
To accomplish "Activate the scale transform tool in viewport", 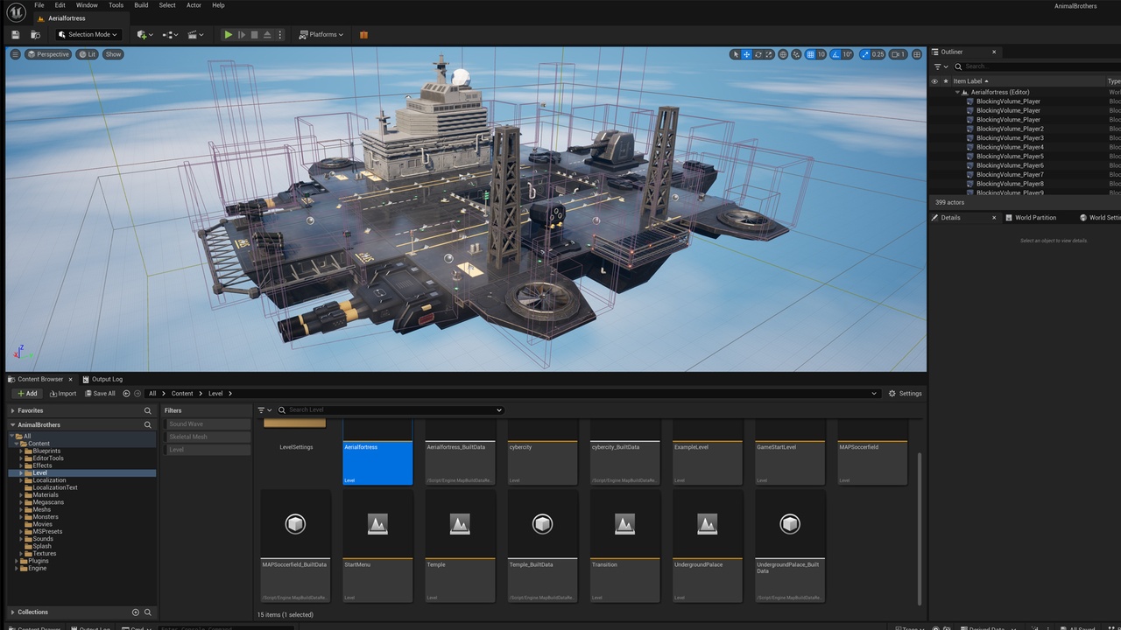I will (770, 54).
